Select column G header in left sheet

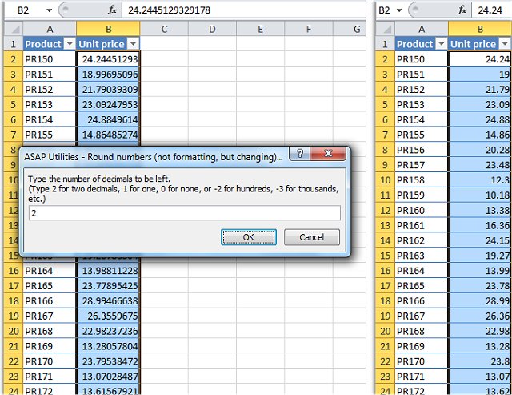[350, 29]
